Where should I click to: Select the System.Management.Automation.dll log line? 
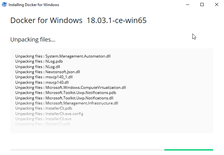63,56
